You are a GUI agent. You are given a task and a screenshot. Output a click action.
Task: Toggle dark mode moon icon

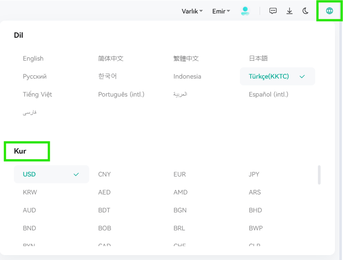(305, 11)
